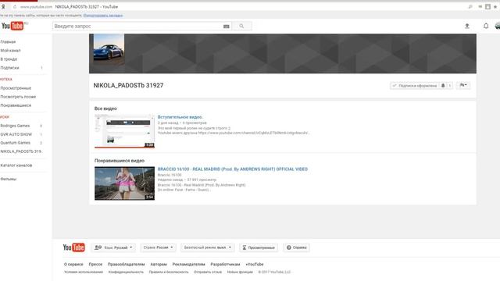500x281 pixels.
Task: Click the Все видео section heading
Action: tap(105, 108)
